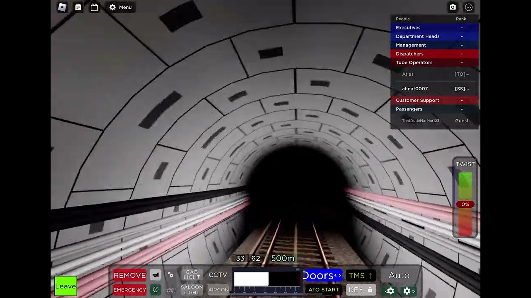
Task: Open the three-dots more options icon
Action: click(469, 7)
